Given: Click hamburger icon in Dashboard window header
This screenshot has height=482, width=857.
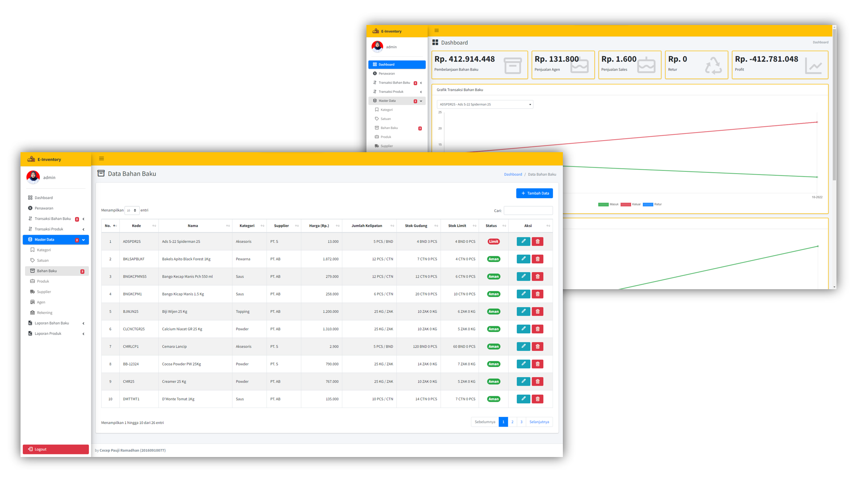Looking at the screenshot, I should (437, 31).
